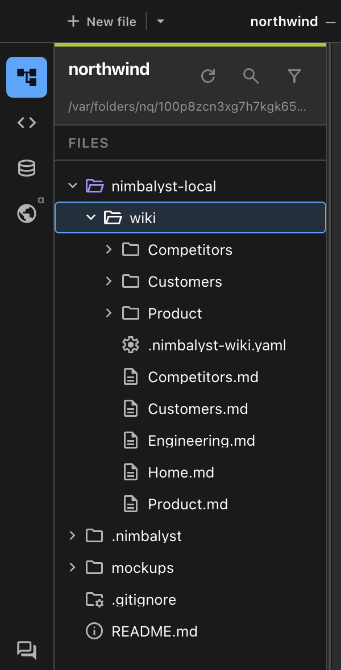341x670 pixels.
Task: Click the northwind workspace title
Action: [x=109, y=69]
